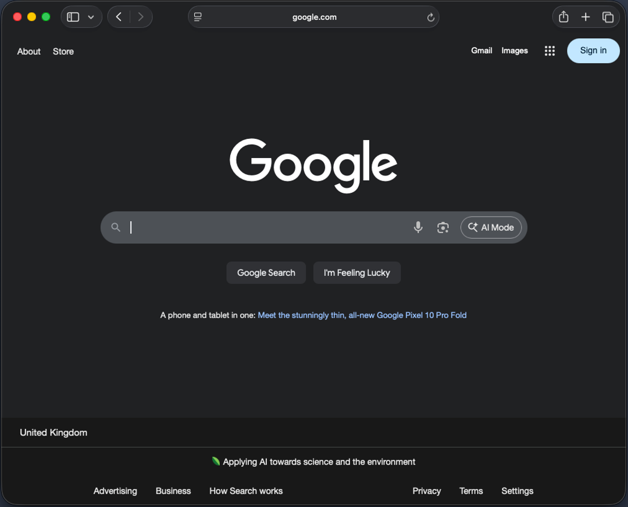Reload the page with the refresh icon
The height and width of the screenshot is (507, 628).
click(431, 17)
